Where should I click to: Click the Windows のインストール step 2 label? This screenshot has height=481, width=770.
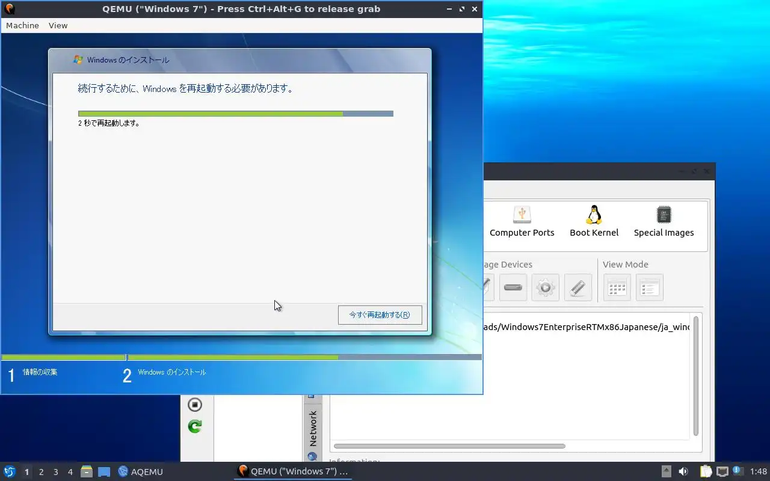pos(172,372)
